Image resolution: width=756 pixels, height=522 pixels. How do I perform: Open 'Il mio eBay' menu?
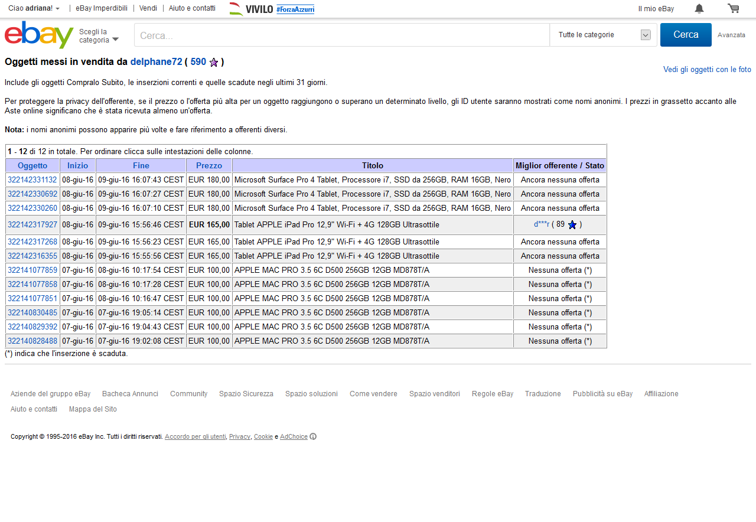coord(656,9)
